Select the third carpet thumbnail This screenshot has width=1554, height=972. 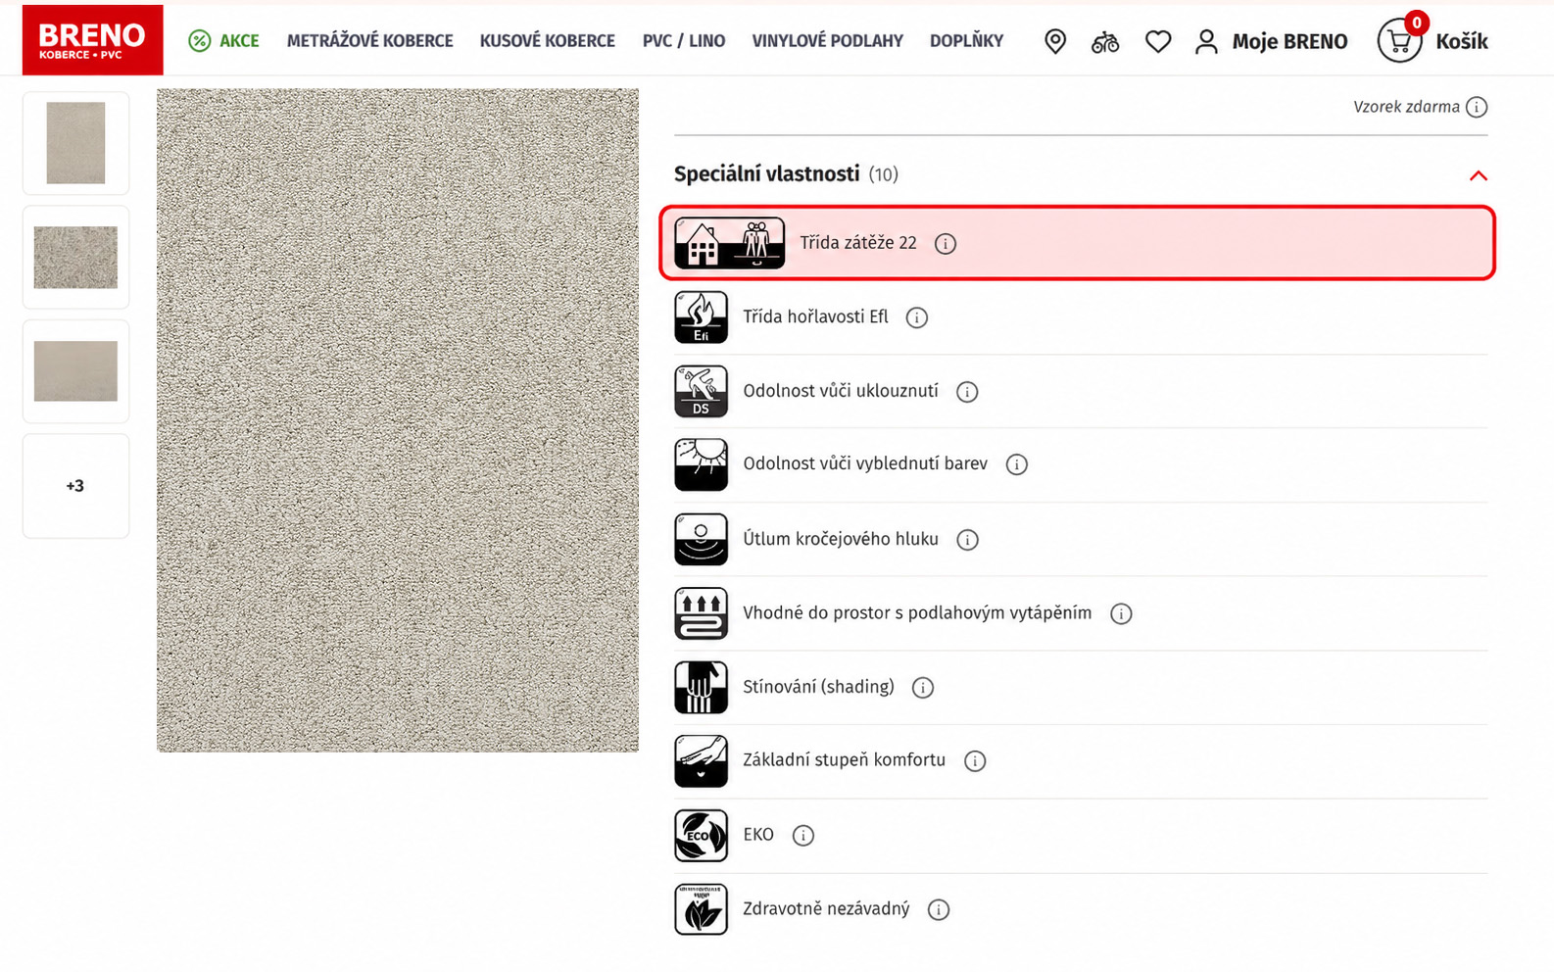pos(75,371)
